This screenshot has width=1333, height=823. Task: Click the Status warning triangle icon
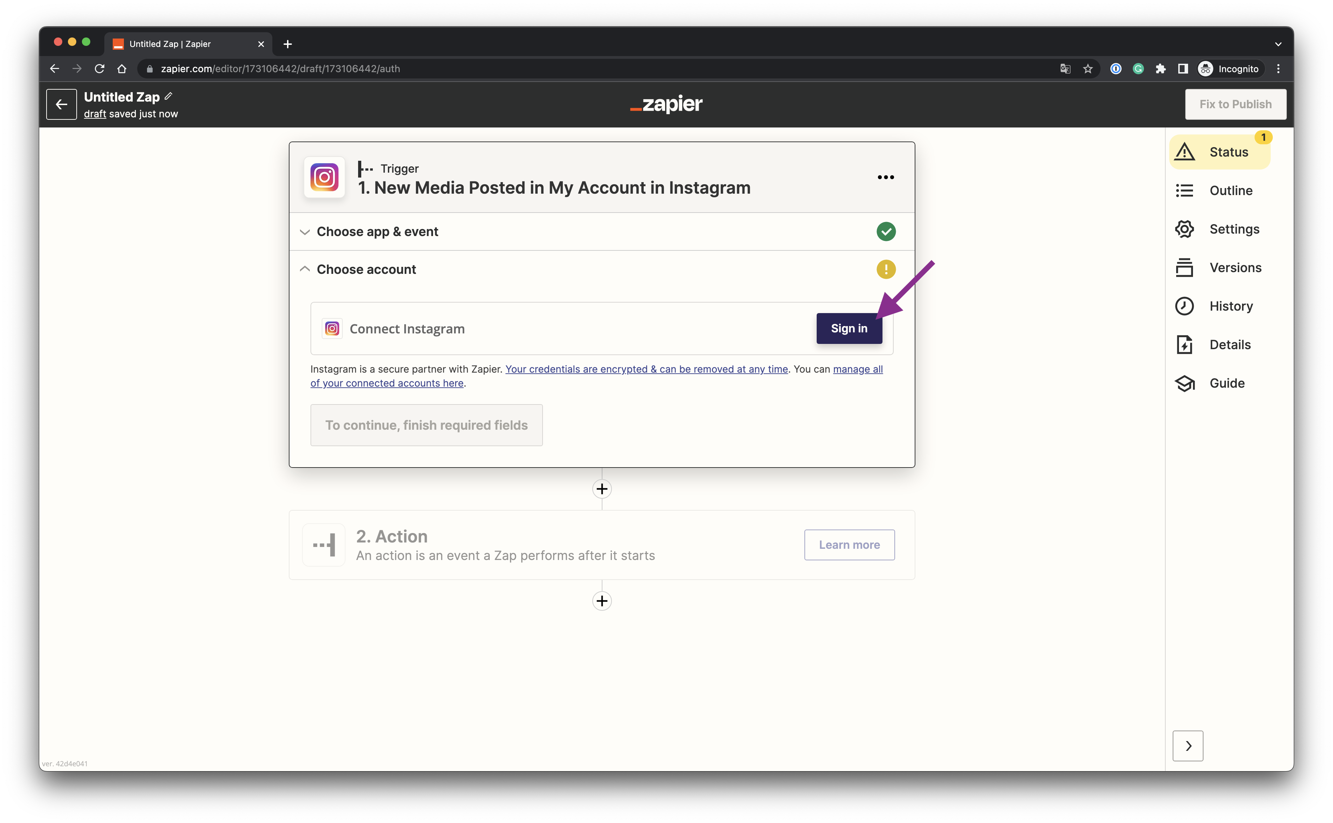[x=1185, y=152]
